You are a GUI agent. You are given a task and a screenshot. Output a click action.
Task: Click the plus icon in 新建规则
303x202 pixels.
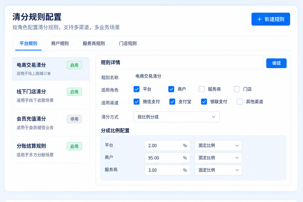pyautogui.click(x=260, y=19)
